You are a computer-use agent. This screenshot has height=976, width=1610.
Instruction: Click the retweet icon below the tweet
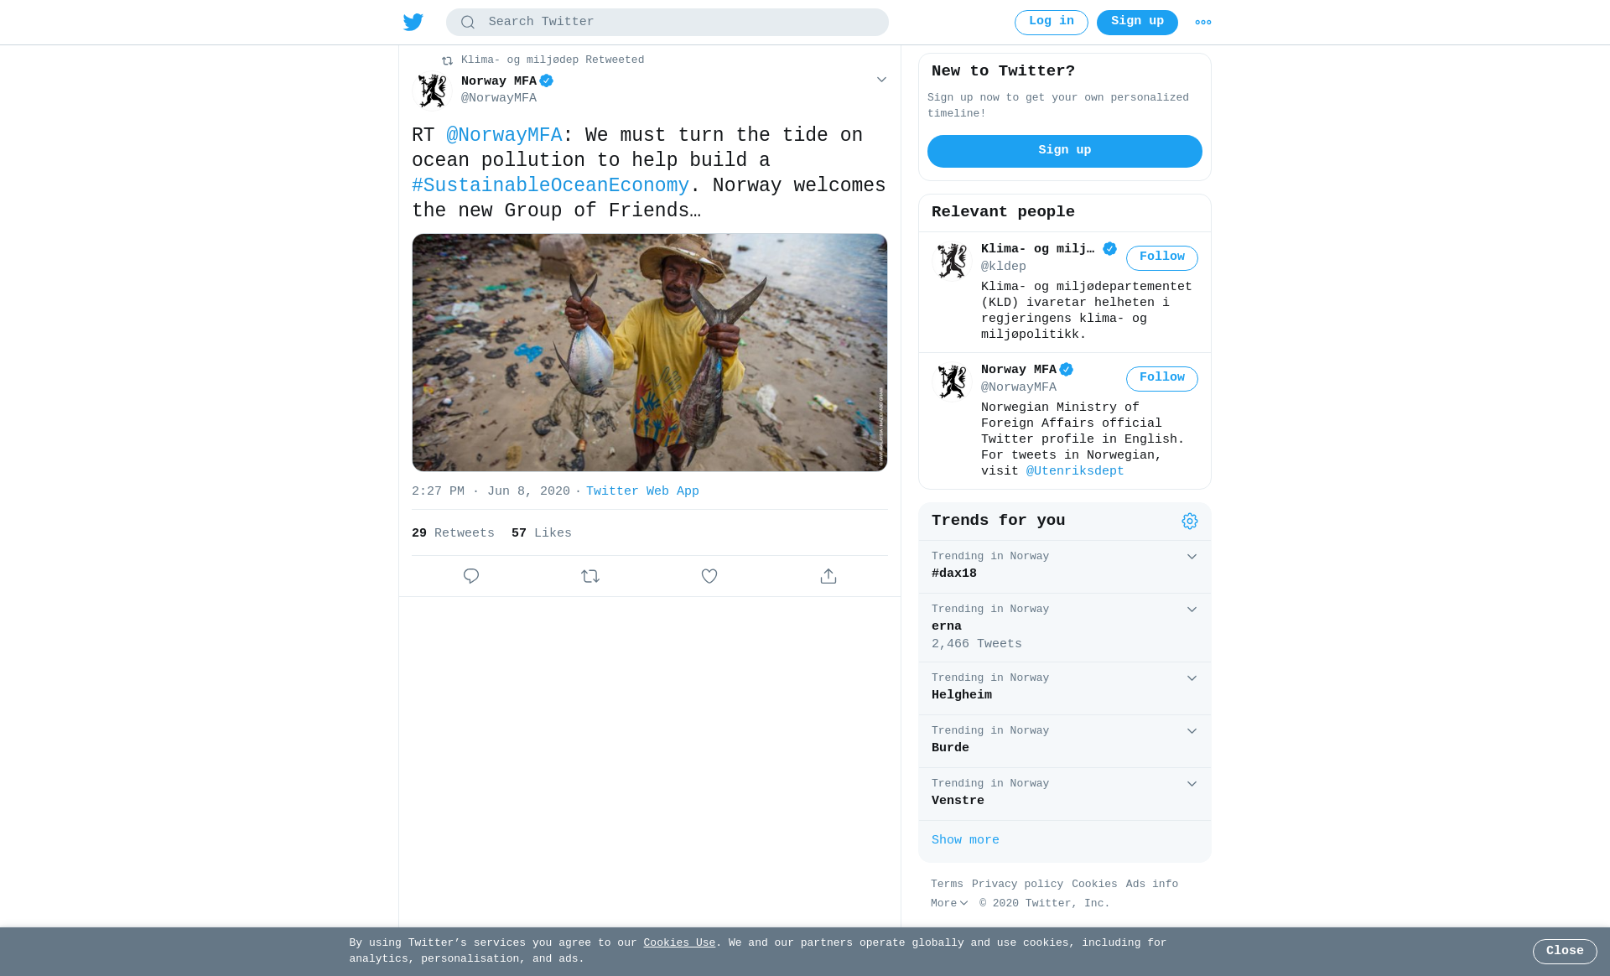(590, 576)
